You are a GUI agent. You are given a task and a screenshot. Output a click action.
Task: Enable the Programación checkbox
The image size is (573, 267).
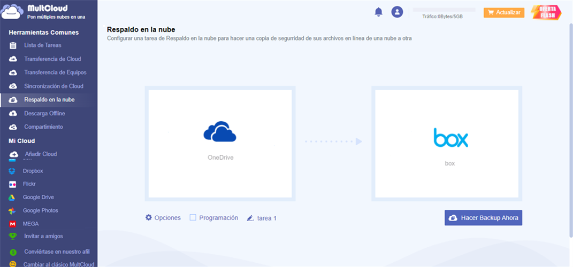pyautogui.click(x=193, y=218)
